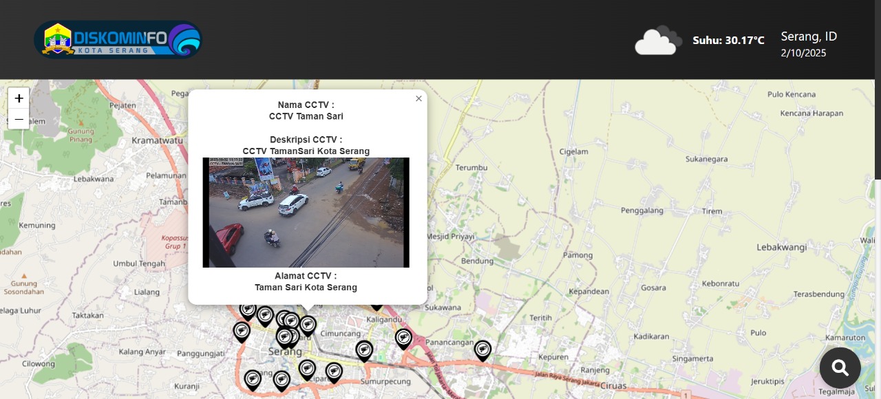Click the Diskominfo Kota Serang logo

click(x=118, y=40)
